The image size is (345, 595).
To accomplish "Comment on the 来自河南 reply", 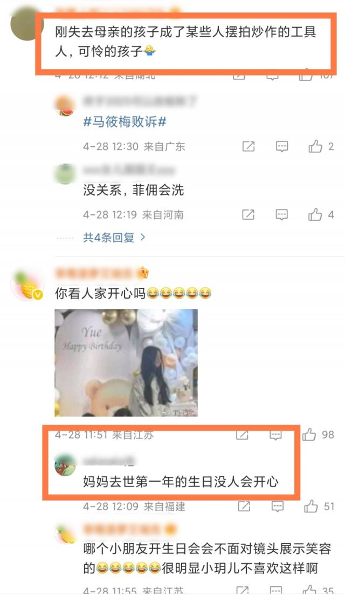I will 282,215.
